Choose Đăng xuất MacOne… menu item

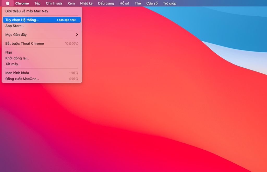[x=42, y=79]
